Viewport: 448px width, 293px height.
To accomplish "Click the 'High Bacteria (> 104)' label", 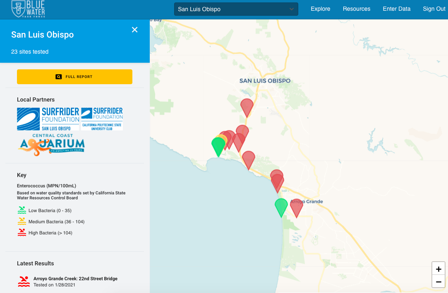I will [50, 233].
